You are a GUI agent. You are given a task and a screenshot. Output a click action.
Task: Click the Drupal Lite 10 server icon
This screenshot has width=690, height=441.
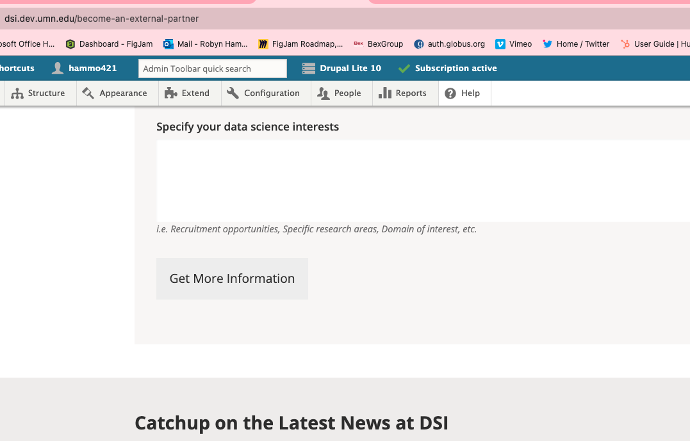pyautogui.click(x=309, y=68)
